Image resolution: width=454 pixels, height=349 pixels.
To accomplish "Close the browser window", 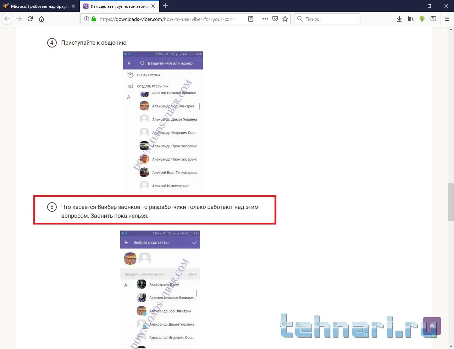I will 446,6.
